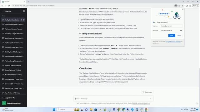Open the Avoid Bad Python Coding chat
Viewport: 200px width, 112px height.
pos(13,75)
